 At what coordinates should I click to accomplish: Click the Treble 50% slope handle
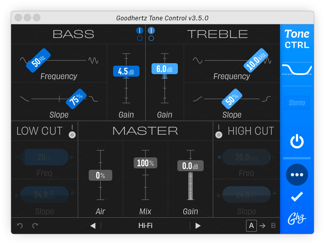tap(232, 99)
